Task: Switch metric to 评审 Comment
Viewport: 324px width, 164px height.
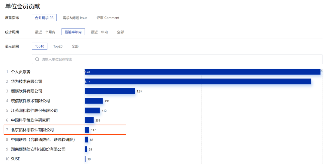Action: pos(108,18)
